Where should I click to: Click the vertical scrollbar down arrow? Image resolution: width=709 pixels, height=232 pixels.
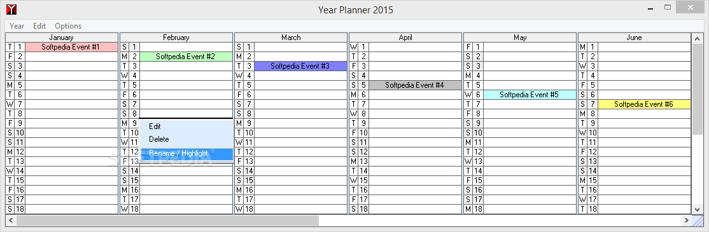[697, 209]
